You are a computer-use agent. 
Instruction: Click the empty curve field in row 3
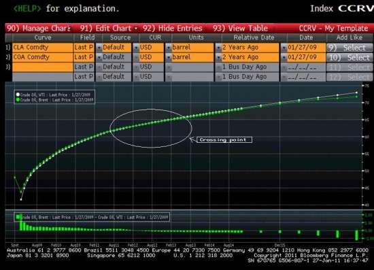pyautogui.click(x=42, y=67)
